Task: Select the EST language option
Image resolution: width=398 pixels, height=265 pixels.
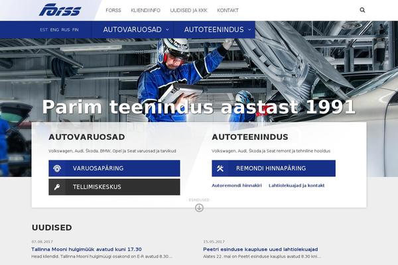Action: [x=44, y=30]
